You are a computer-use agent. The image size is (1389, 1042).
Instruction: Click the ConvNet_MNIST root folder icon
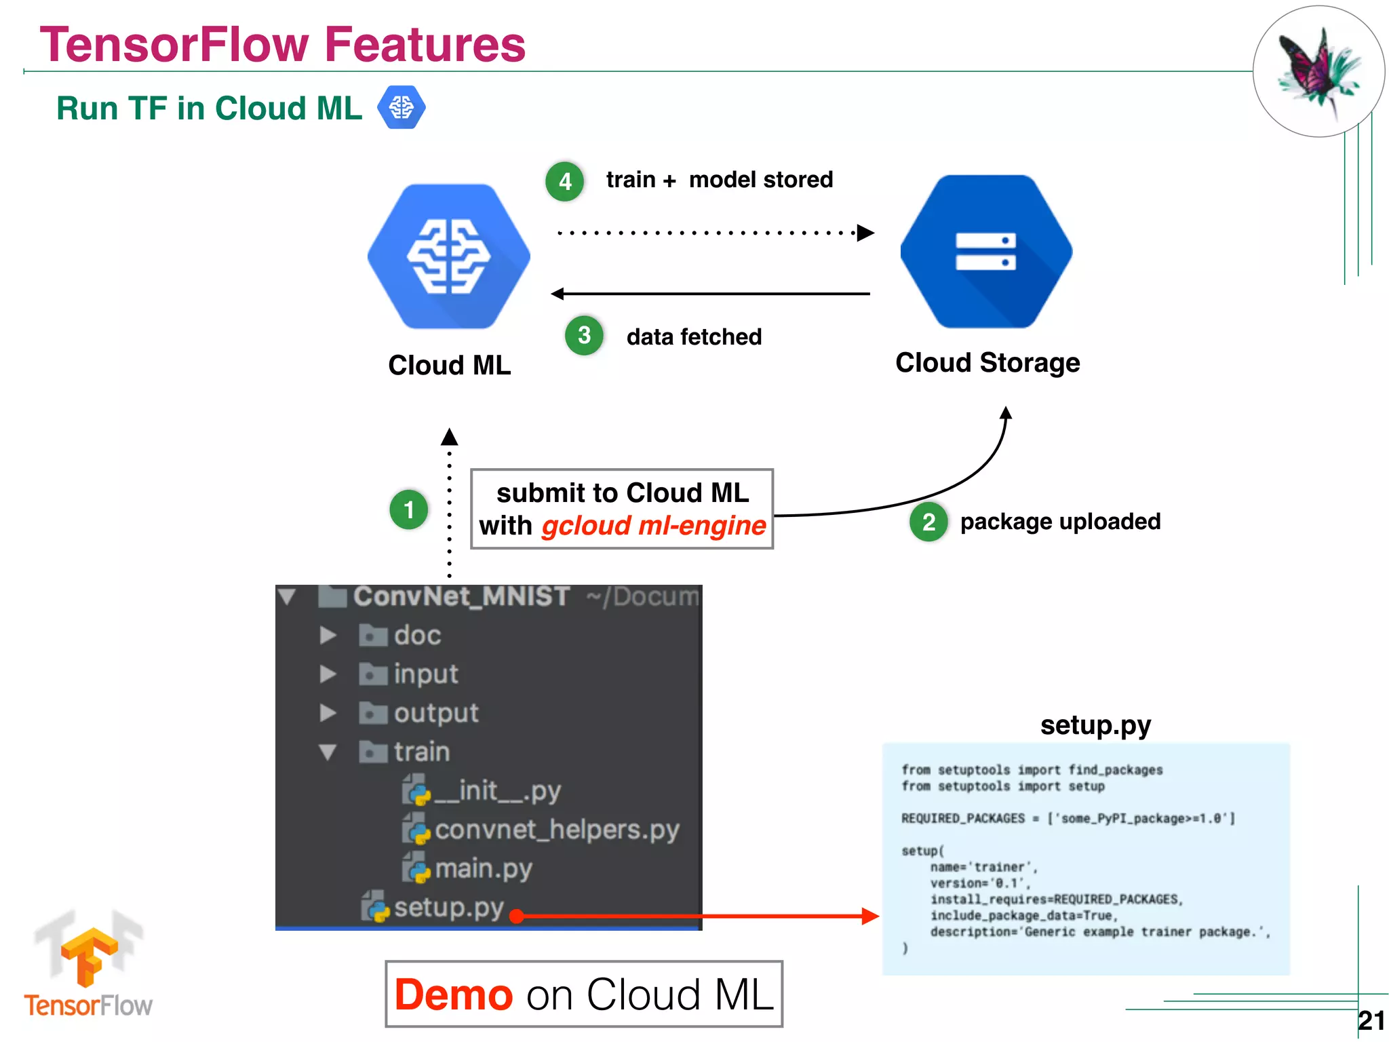tap(332, 596)
